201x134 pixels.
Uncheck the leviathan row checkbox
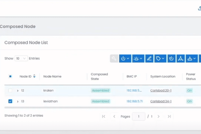click(10, 101)
